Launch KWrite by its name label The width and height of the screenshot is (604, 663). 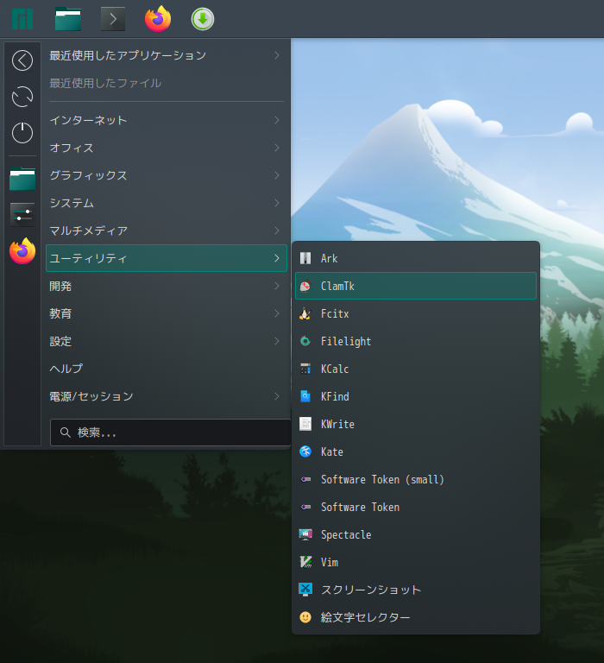point(337,424)
